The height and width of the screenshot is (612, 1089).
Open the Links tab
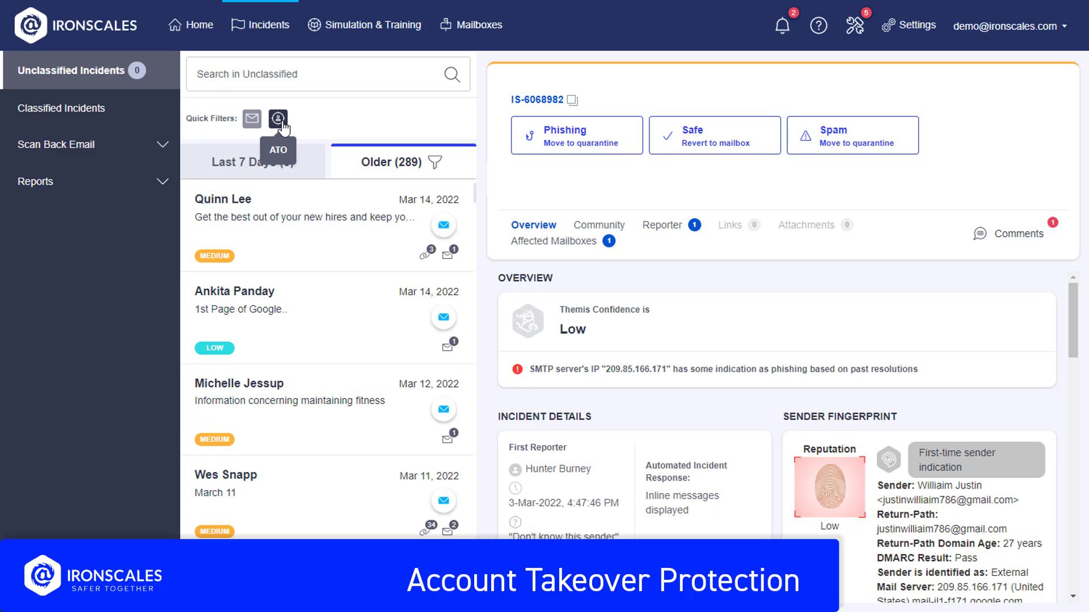coord(738,225)
